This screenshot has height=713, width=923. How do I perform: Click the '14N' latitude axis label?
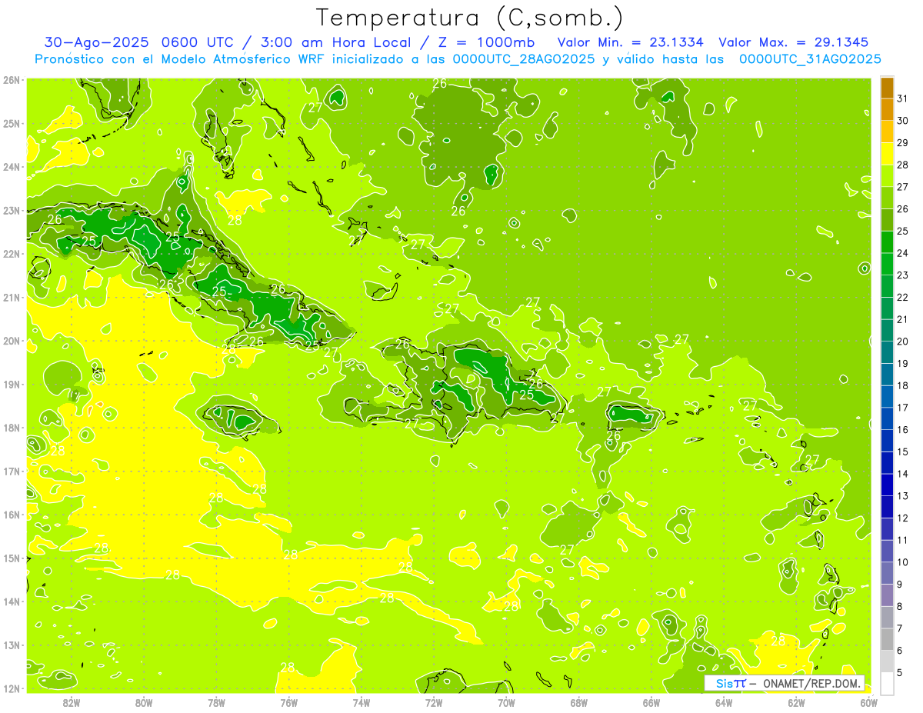pyautogui.click(x=11, y=601)
